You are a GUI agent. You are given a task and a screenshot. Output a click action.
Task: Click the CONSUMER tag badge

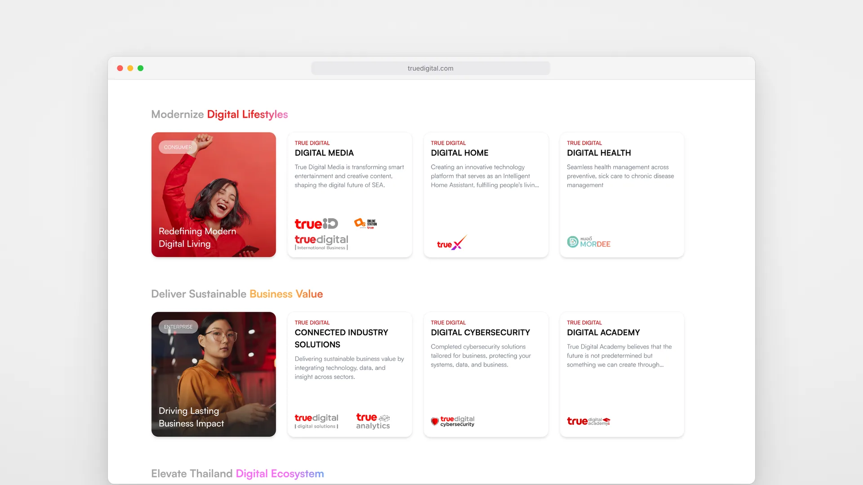178,147
